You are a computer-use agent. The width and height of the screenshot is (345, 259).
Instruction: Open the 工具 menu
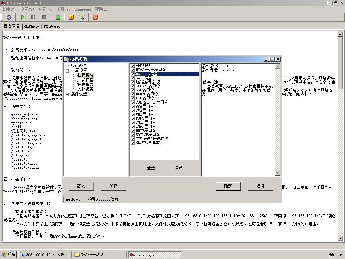[x=63, y=9]
